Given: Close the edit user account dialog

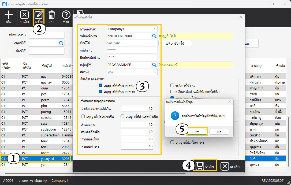Looking at the screenshot, I should (241, 17).
